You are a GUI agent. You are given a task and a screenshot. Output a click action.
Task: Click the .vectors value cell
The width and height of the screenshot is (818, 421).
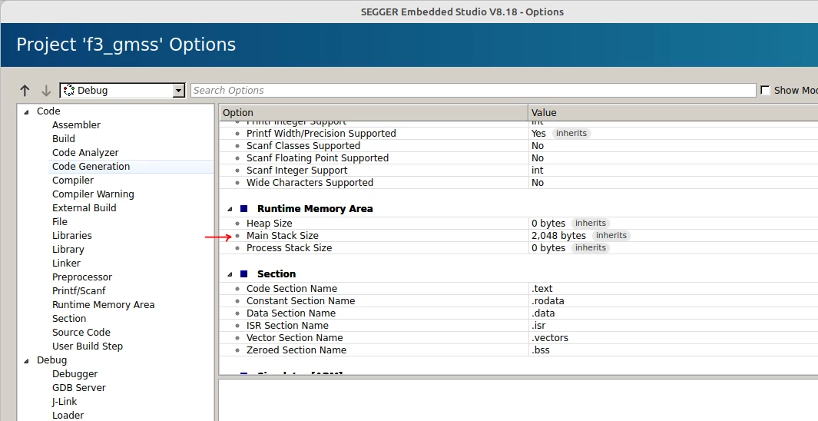[550, 337]
